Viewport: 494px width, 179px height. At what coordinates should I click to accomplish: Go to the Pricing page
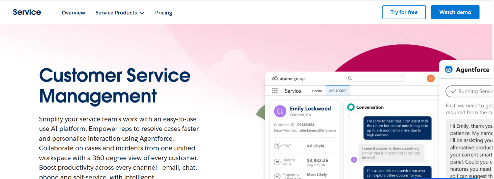click(164, 13)
